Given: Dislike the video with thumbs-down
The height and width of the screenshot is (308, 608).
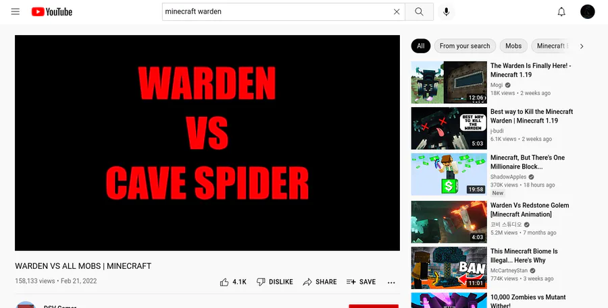Looking at the screenshot, I should tap(275, 282).
